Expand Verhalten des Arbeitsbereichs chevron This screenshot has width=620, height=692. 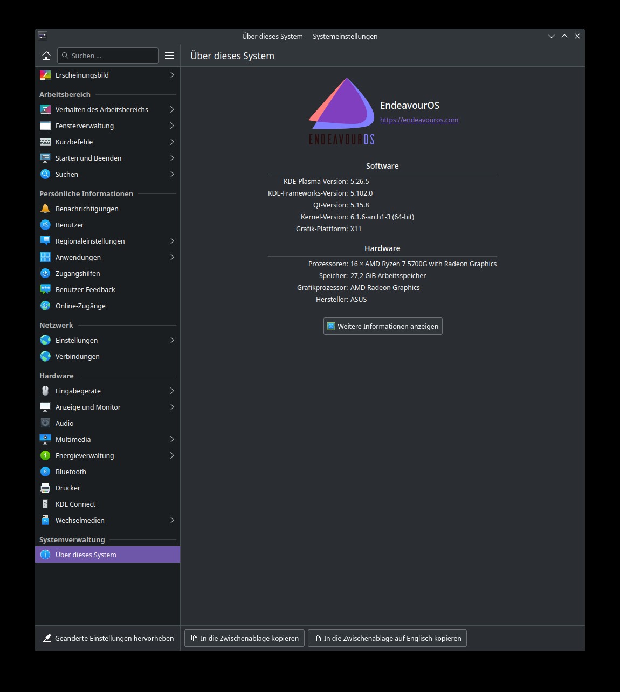172,109
